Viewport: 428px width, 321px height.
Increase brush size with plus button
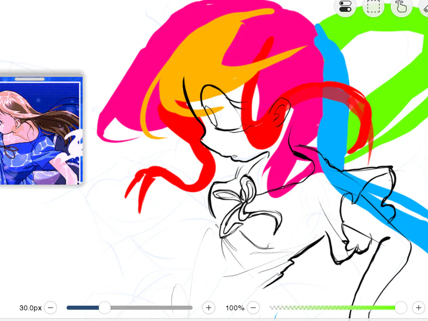209,308
